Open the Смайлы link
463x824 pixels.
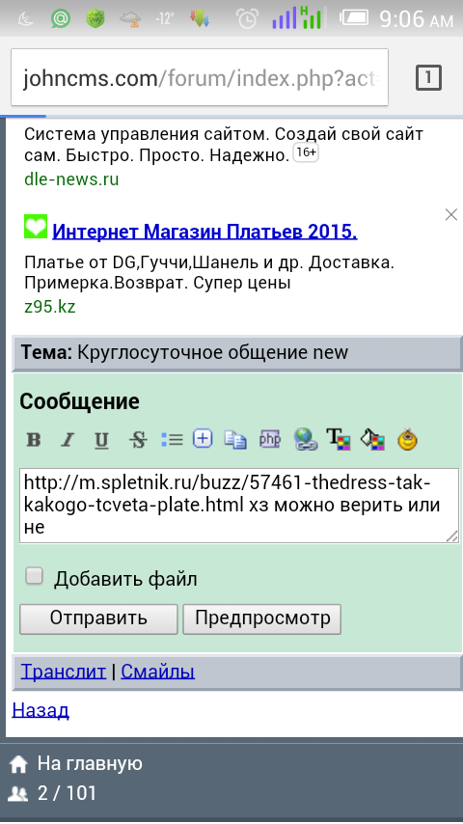[x=157, y=672]
